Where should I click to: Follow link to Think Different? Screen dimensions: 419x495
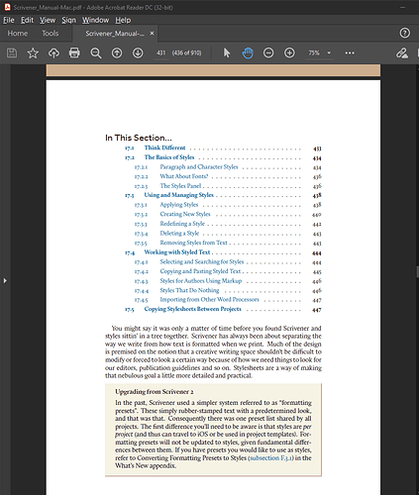click(x=164, y=148)
